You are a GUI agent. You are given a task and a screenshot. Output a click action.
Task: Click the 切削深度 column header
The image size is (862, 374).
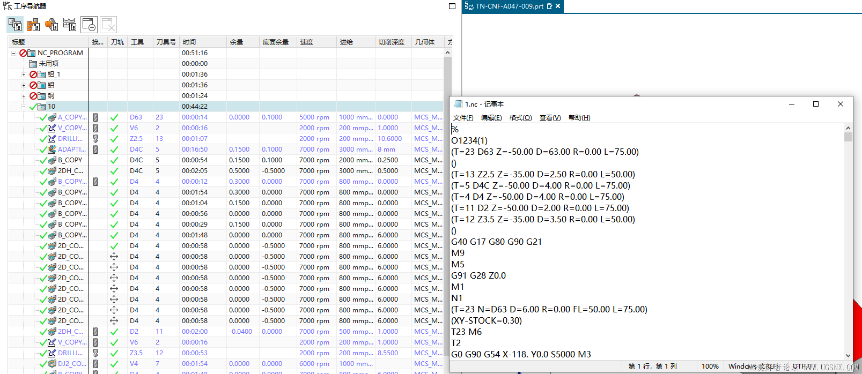click(393, 42)
